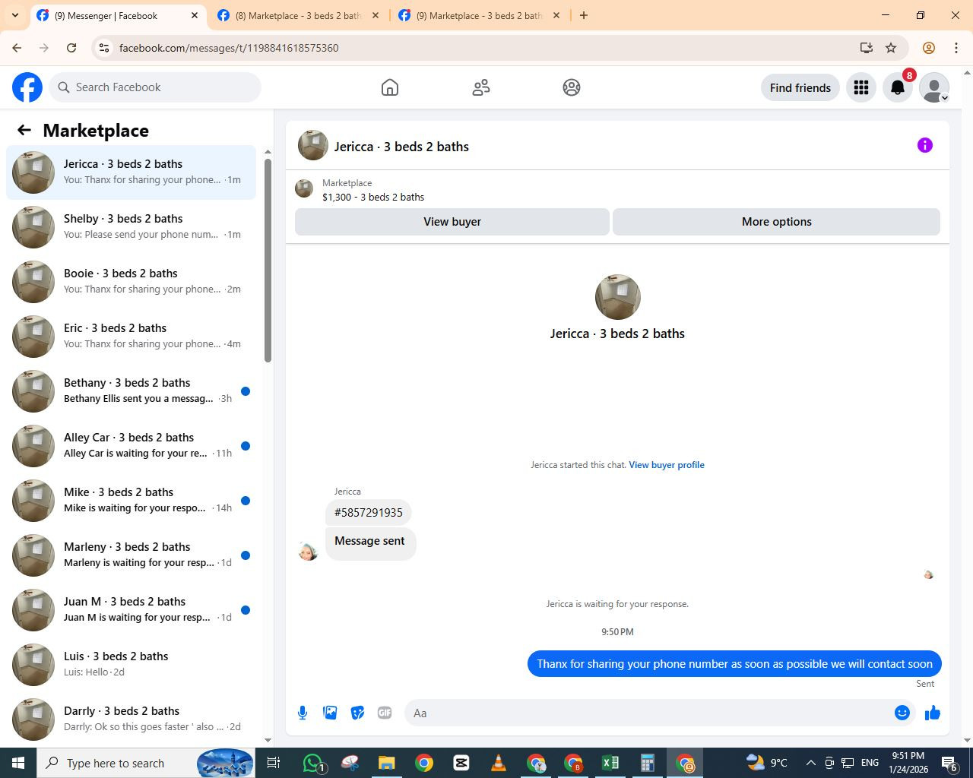Image resolution: width=973 pixels, height=778 pixels.
Task: Open a new browser tab
Action: pos(584,15)
